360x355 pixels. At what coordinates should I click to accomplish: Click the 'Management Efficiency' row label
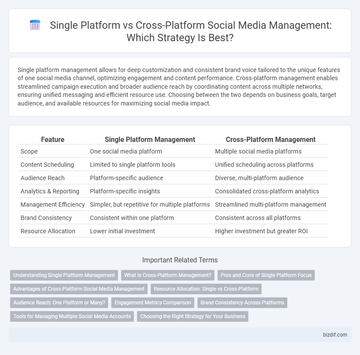tap(53, 205)
